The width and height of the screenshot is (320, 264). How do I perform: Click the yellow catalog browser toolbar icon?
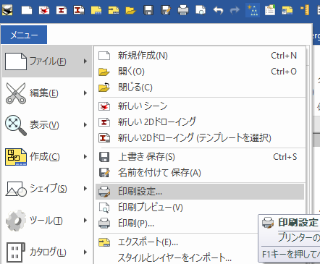tap(287, 10)
